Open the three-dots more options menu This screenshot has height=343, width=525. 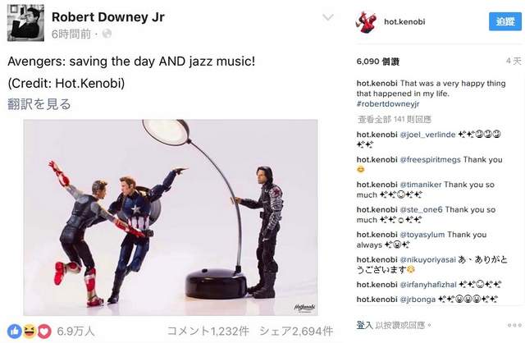[514, 325]
